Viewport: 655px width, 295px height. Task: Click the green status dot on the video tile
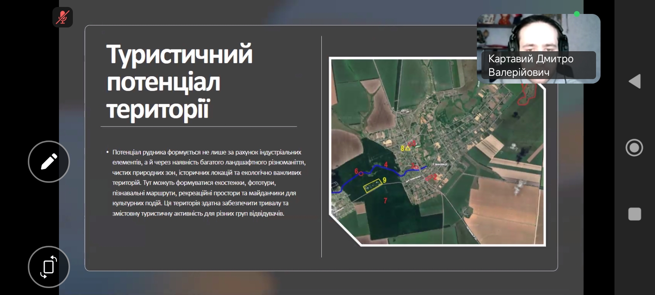pyautogui.click(x=577, y=14)
